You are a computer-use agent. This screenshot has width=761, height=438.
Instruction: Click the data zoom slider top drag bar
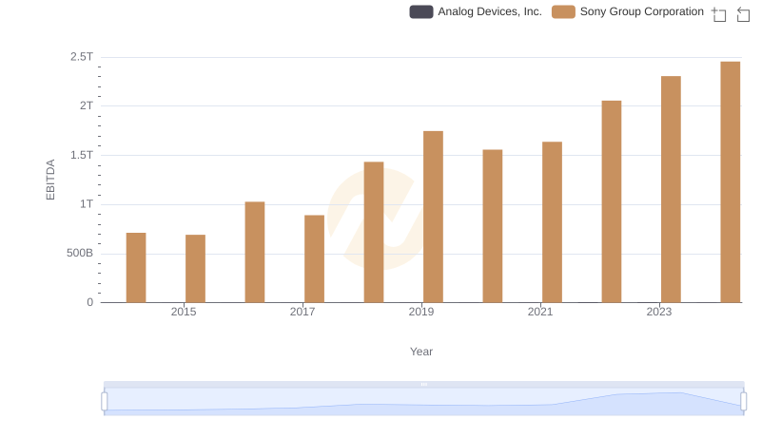point(423,384)
